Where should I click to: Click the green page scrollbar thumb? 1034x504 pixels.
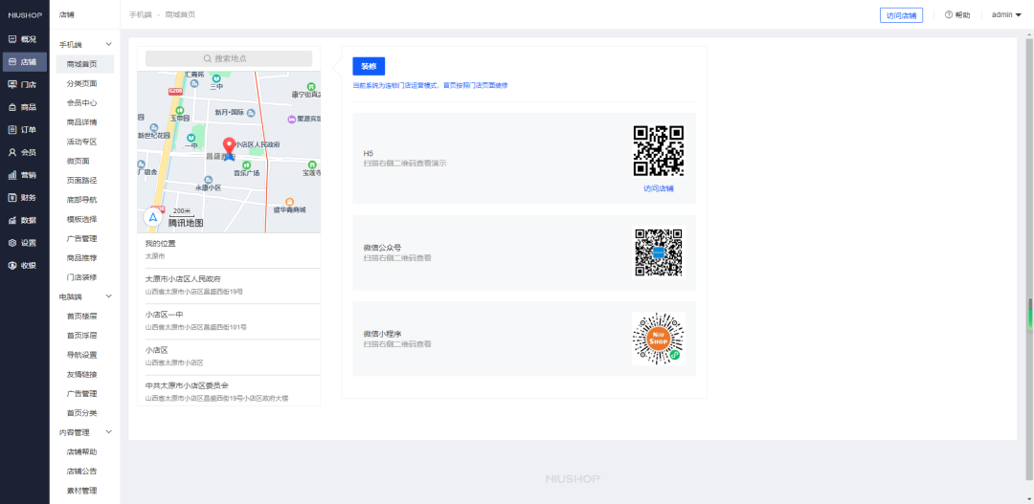[1029, 315]
